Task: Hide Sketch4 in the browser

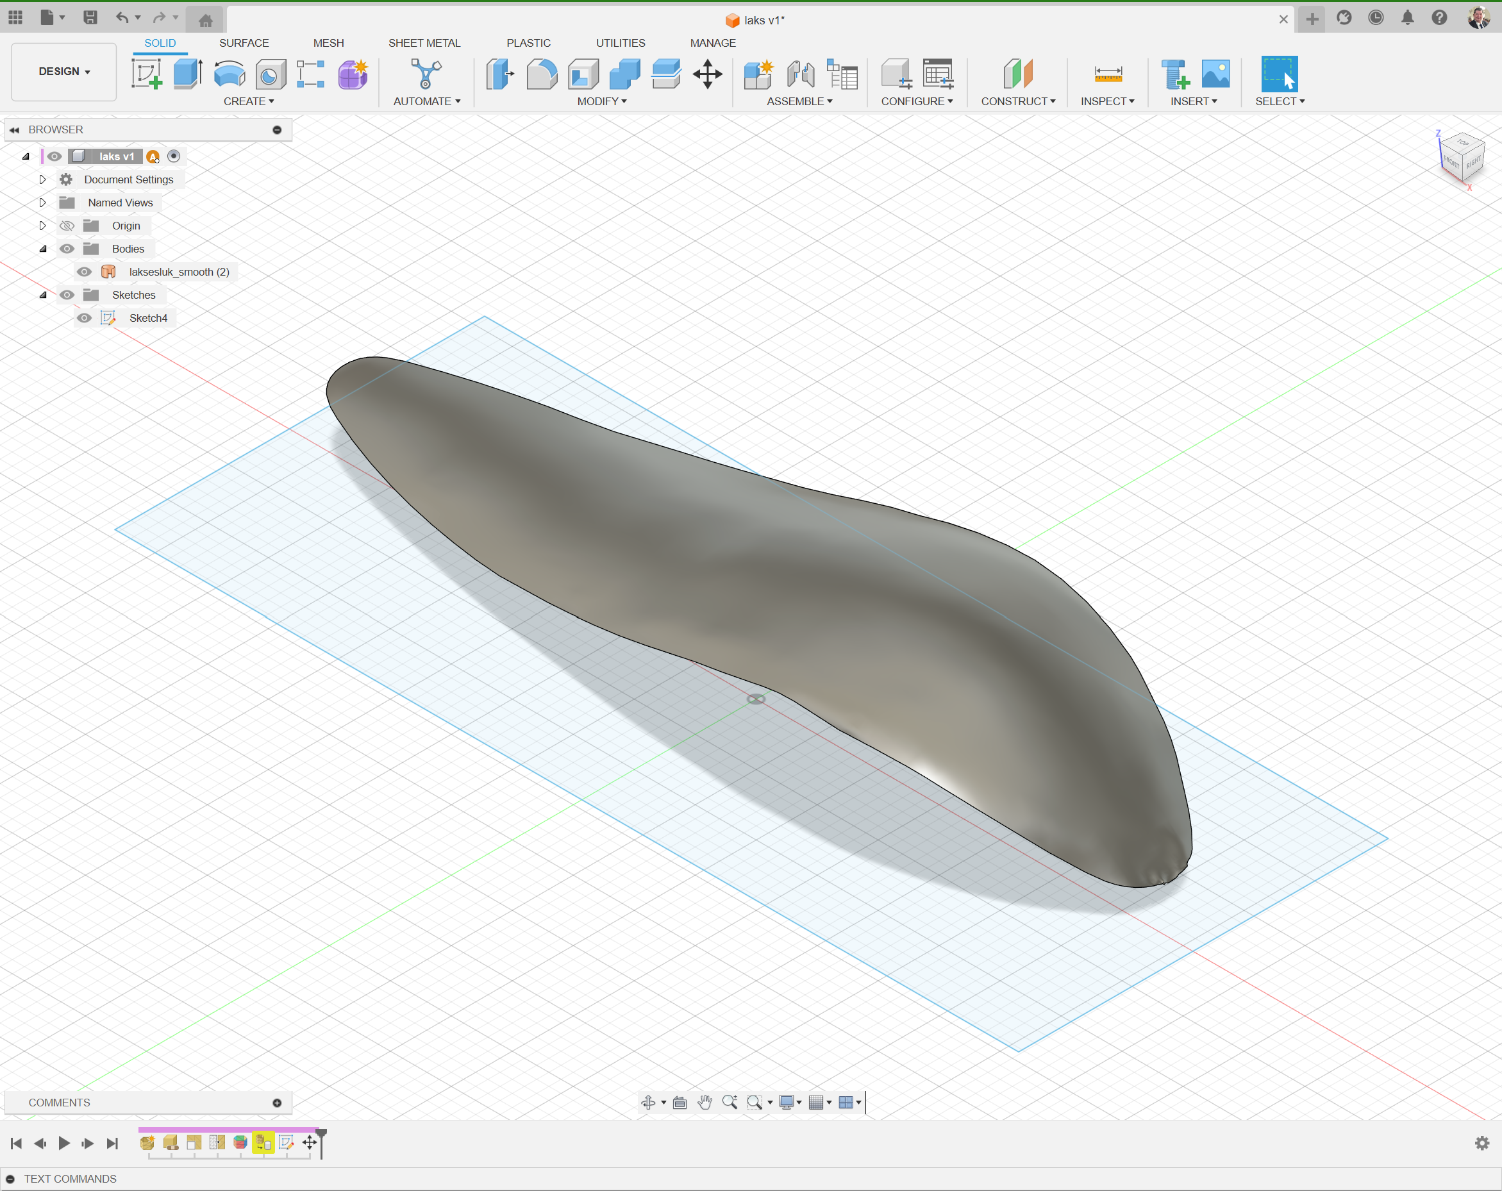Action: coord(84,317)
